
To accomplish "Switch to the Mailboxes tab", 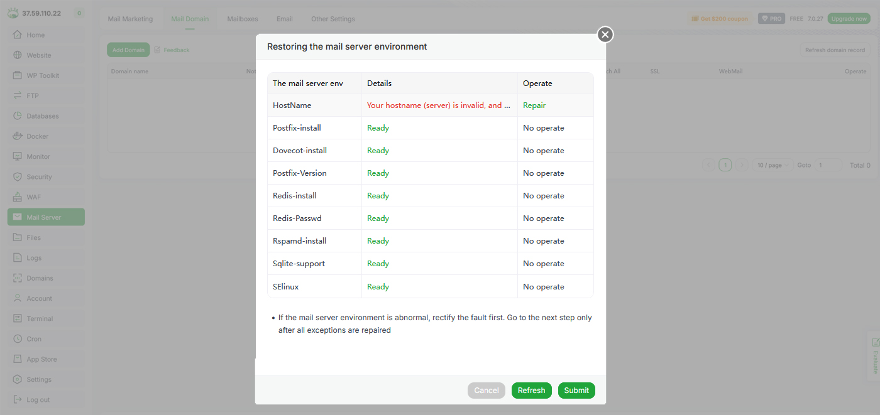I will point(243,19).
